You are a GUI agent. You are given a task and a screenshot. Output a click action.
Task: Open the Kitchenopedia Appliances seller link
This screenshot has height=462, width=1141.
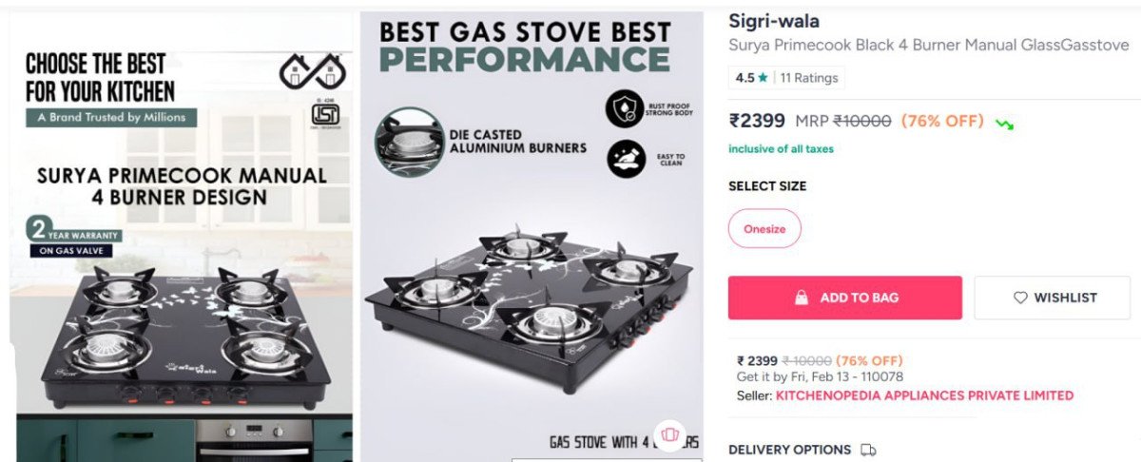coord(924,395)
